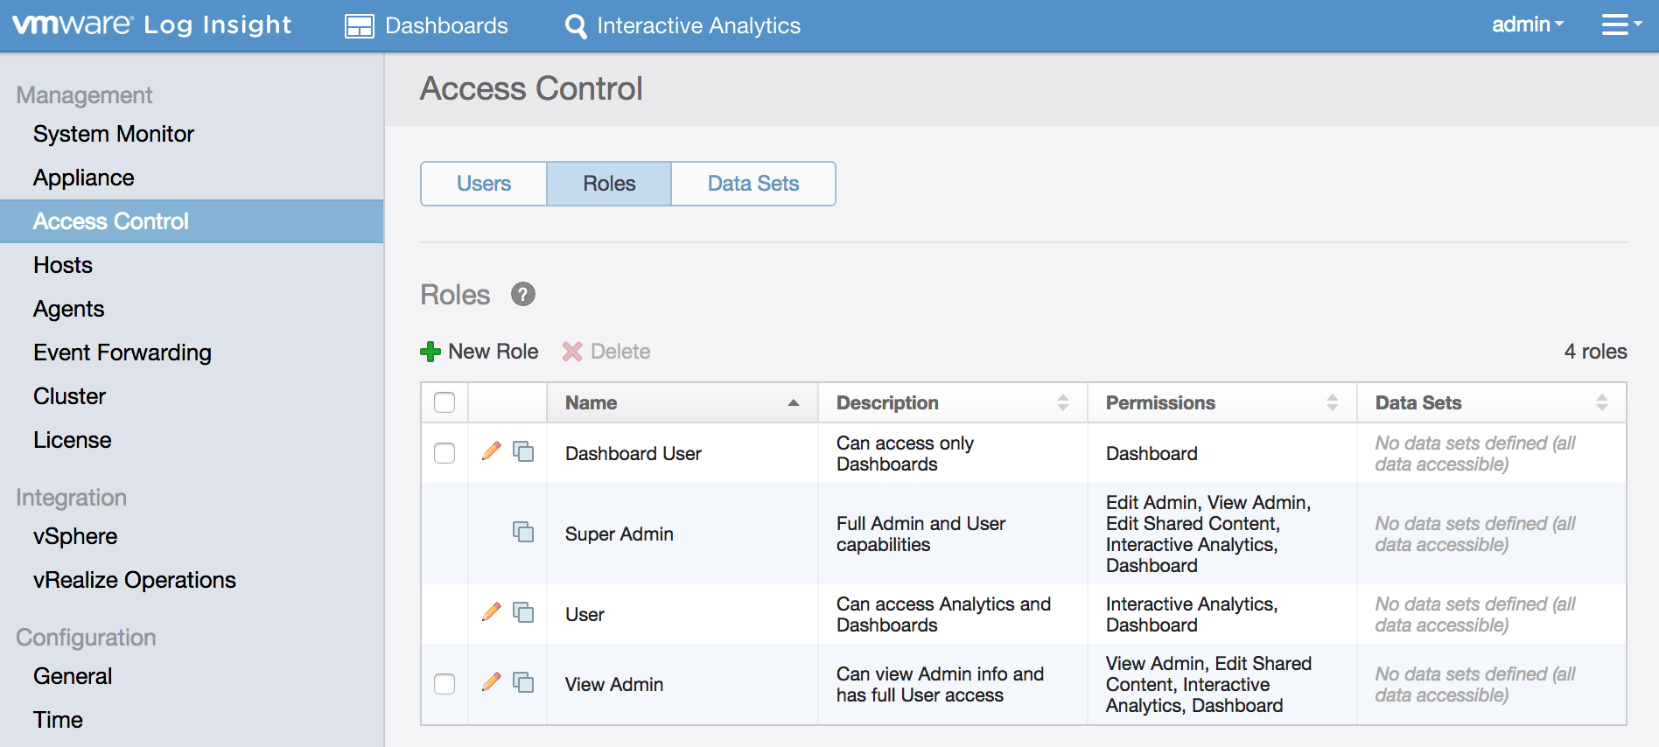Viewport: 1659px width, 747px height.
Task: Click the red X Delete icon
Action: coord(572,352)
